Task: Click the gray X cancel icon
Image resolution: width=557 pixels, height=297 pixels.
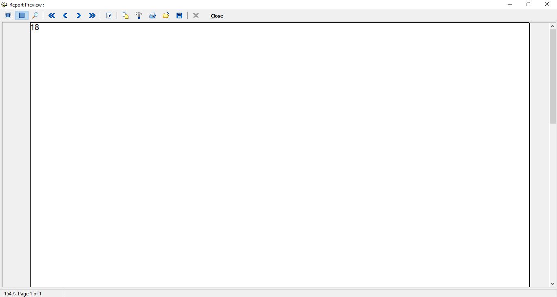Action: coord(196,16)
